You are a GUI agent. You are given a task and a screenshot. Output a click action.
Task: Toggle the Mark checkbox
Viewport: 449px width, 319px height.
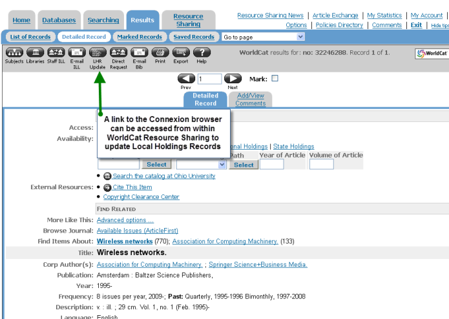275,78
